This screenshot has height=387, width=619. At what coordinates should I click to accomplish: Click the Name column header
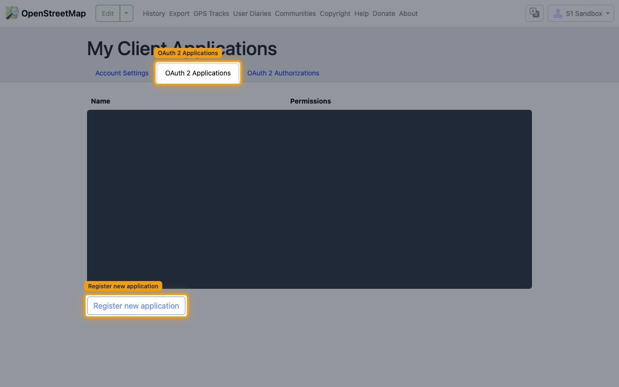pos(101,101)
